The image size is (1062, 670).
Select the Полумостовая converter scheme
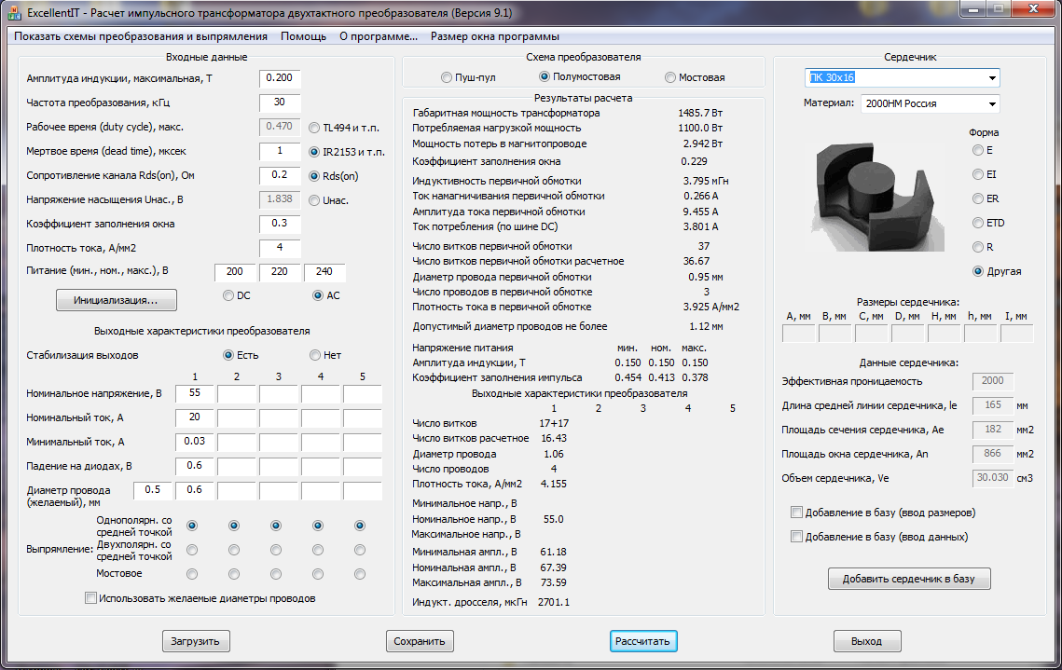[x=545, y=77]
